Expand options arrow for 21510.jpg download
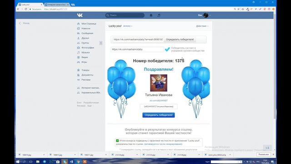291x164 pixels. [168, 155]
